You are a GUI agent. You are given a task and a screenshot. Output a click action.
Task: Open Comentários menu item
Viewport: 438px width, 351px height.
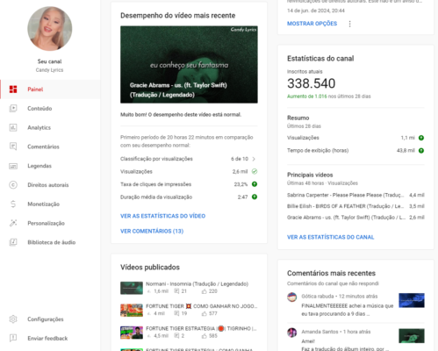coord(50,147)
